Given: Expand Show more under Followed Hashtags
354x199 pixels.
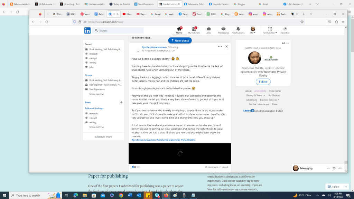Looking at the screenshot, I should [x=96, y=127].
